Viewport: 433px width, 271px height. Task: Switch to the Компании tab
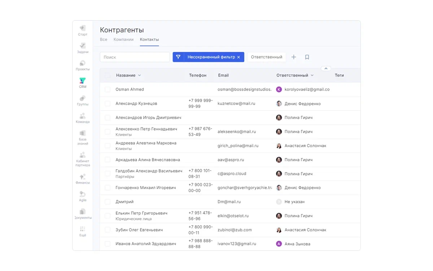[x=123, y=40]
